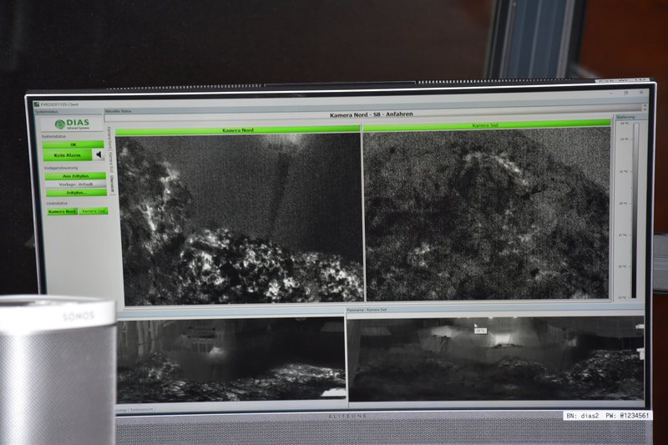Select Kamera Süd line status button
This screenshot has width=668, height=445.
[94, 210]
